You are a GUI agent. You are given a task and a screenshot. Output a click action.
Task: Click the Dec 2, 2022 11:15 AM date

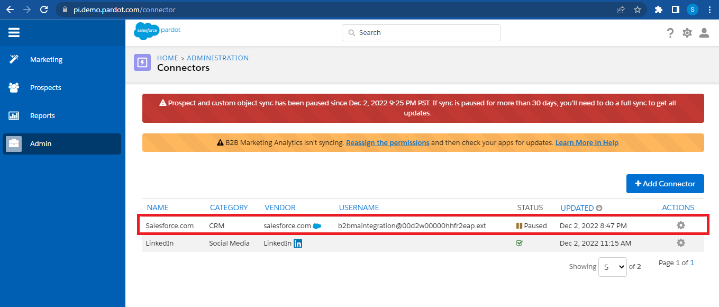coord(595,243)
